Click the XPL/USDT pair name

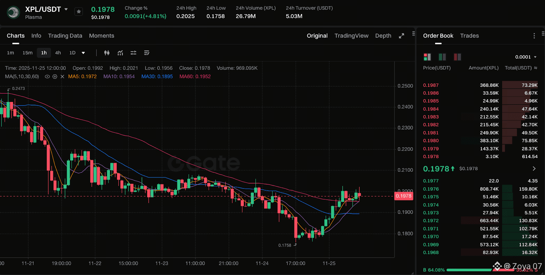click(x=43, y=9)
